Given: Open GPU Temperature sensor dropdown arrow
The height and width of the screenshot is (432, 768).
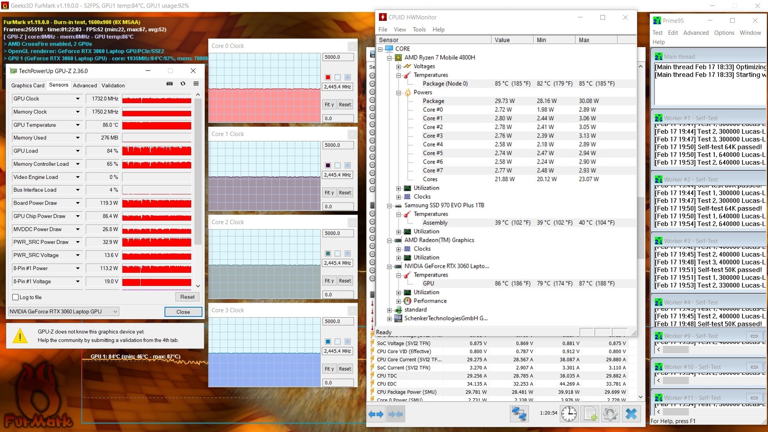Looking at the screenshot, I should (78, 125).
